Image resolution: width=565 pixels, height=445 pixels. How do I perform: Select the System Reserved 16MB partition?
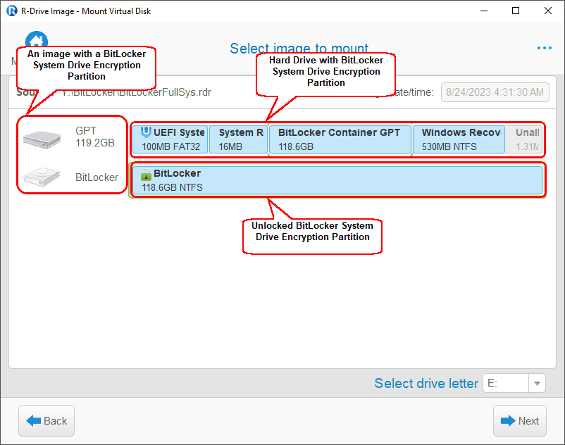238,139
